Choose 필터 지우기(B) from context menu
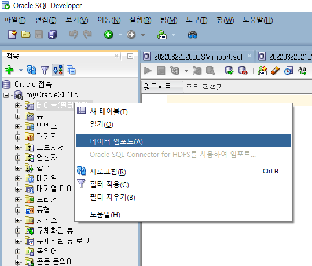Viewport: 312px width, 266px height. 183,197
